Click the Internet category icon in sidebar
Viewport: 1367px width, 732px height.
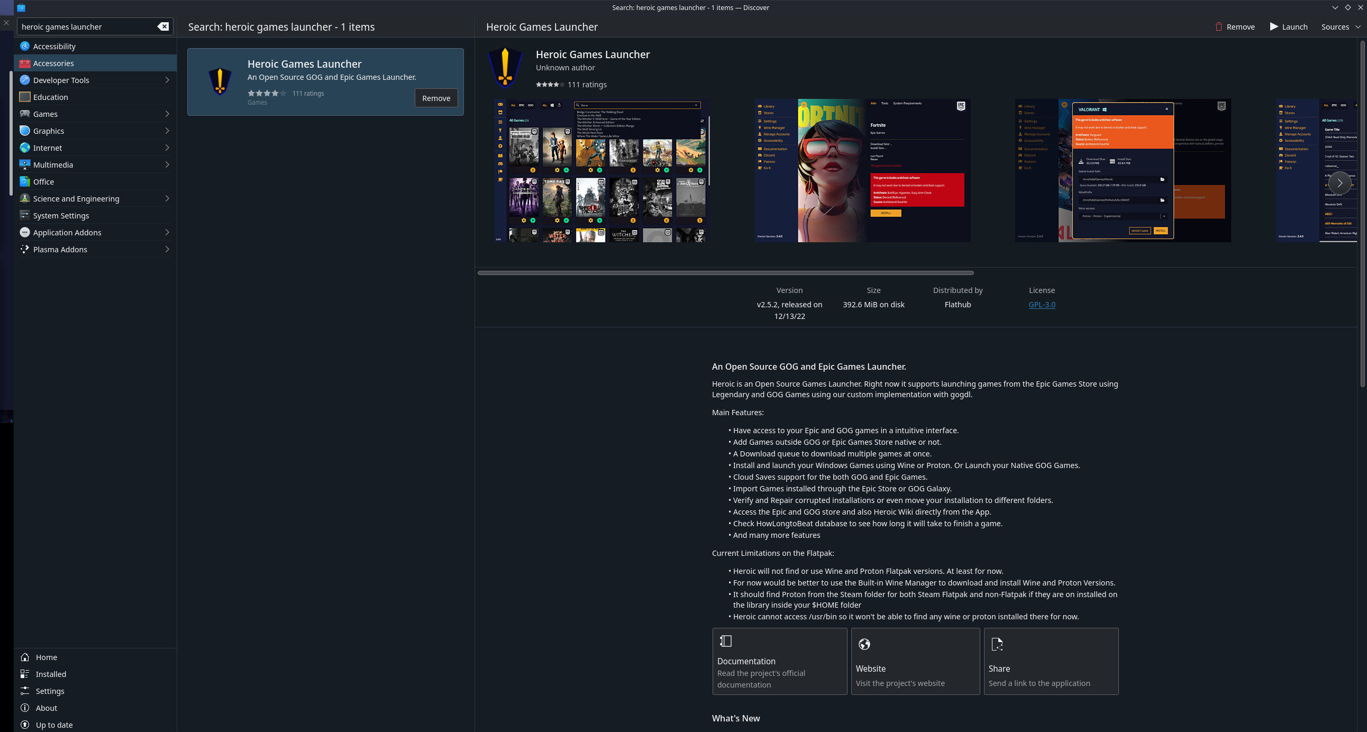pos(23,148)
